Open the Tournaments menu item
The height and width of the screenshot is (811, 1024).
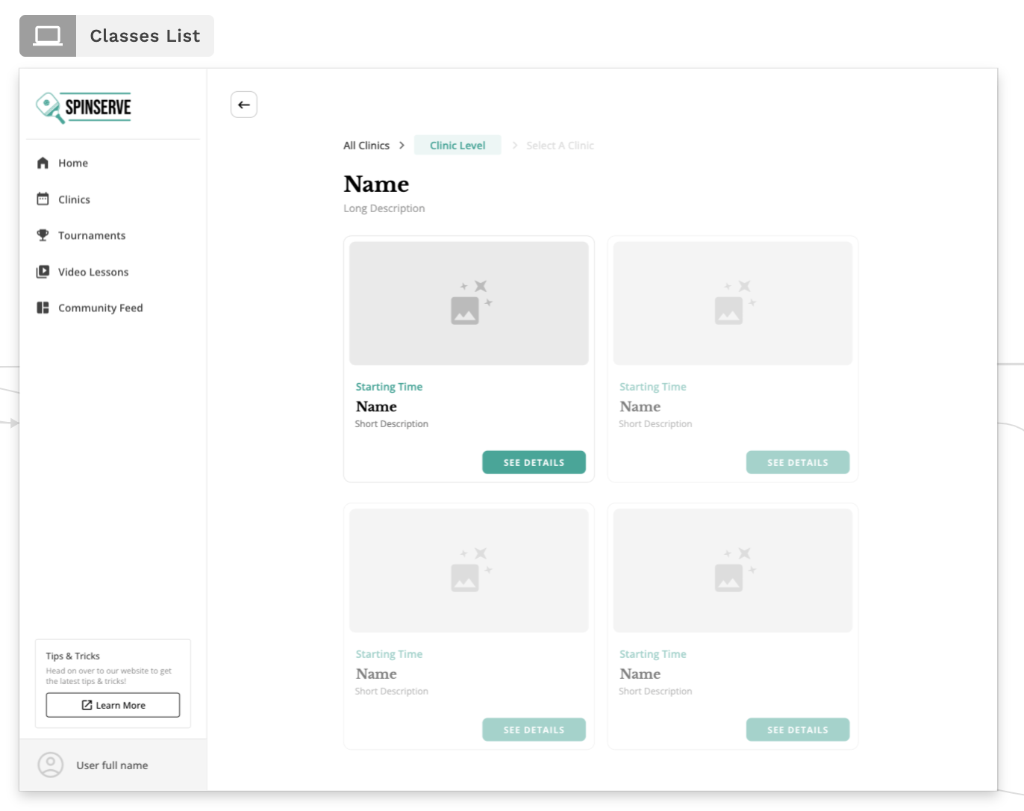(x=92, y=235)
